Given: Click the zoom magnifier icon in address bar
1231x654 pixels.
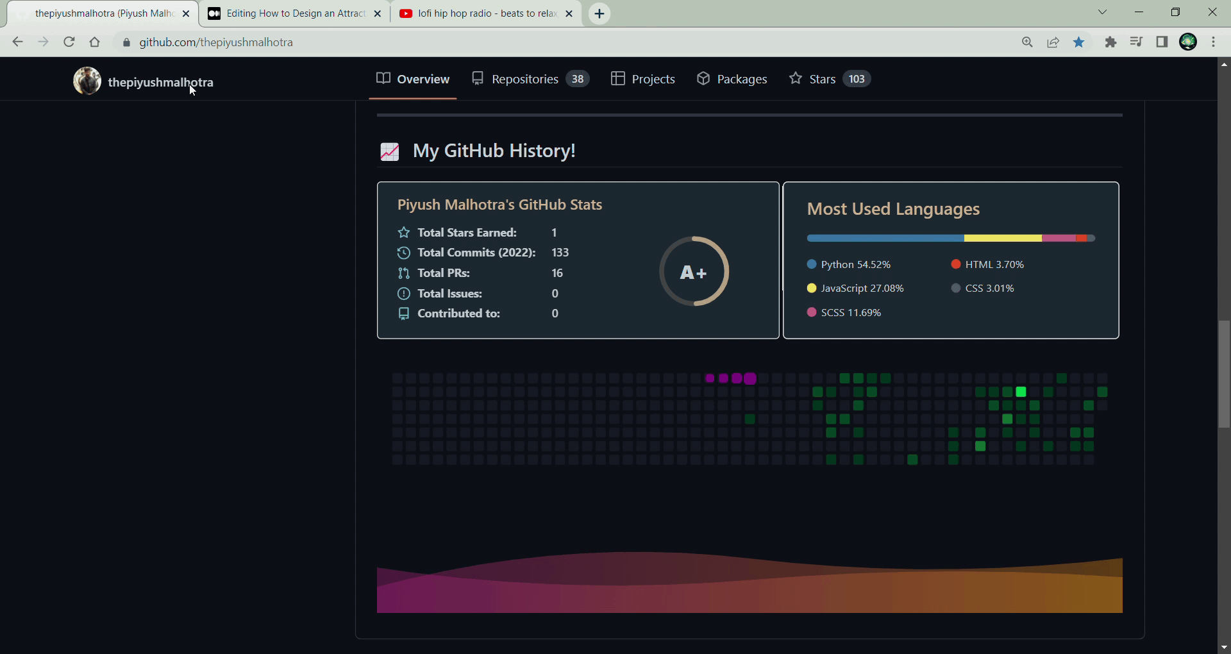Looking at the screenshot, I should coord(1027,42).
